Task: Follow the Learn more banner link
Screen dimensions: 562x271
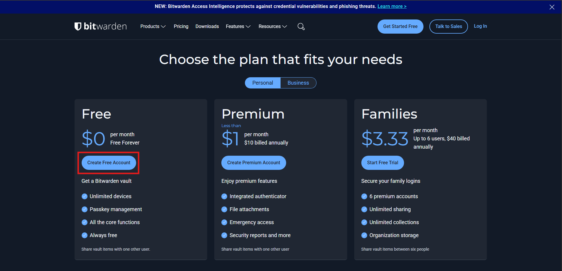Action: [x=392, y=6]
